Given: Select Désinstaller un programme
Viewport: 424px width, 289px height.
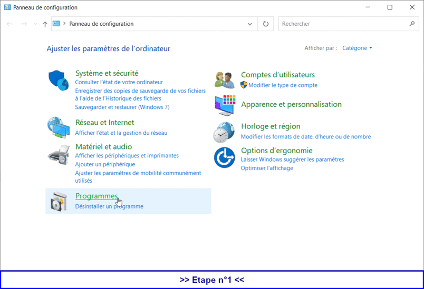Looking at the screenshot, I should pyautogui.click(x=109, y=206).
